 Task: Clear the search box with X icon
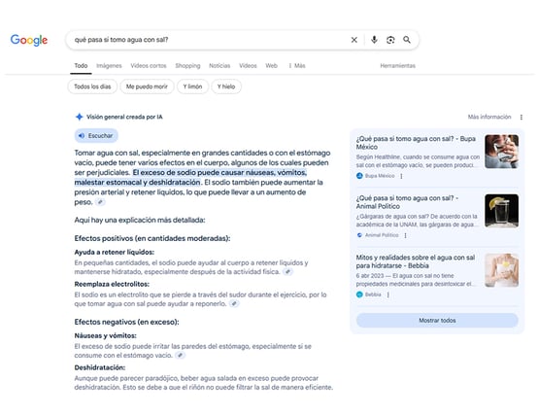click(x=354, y=40)
